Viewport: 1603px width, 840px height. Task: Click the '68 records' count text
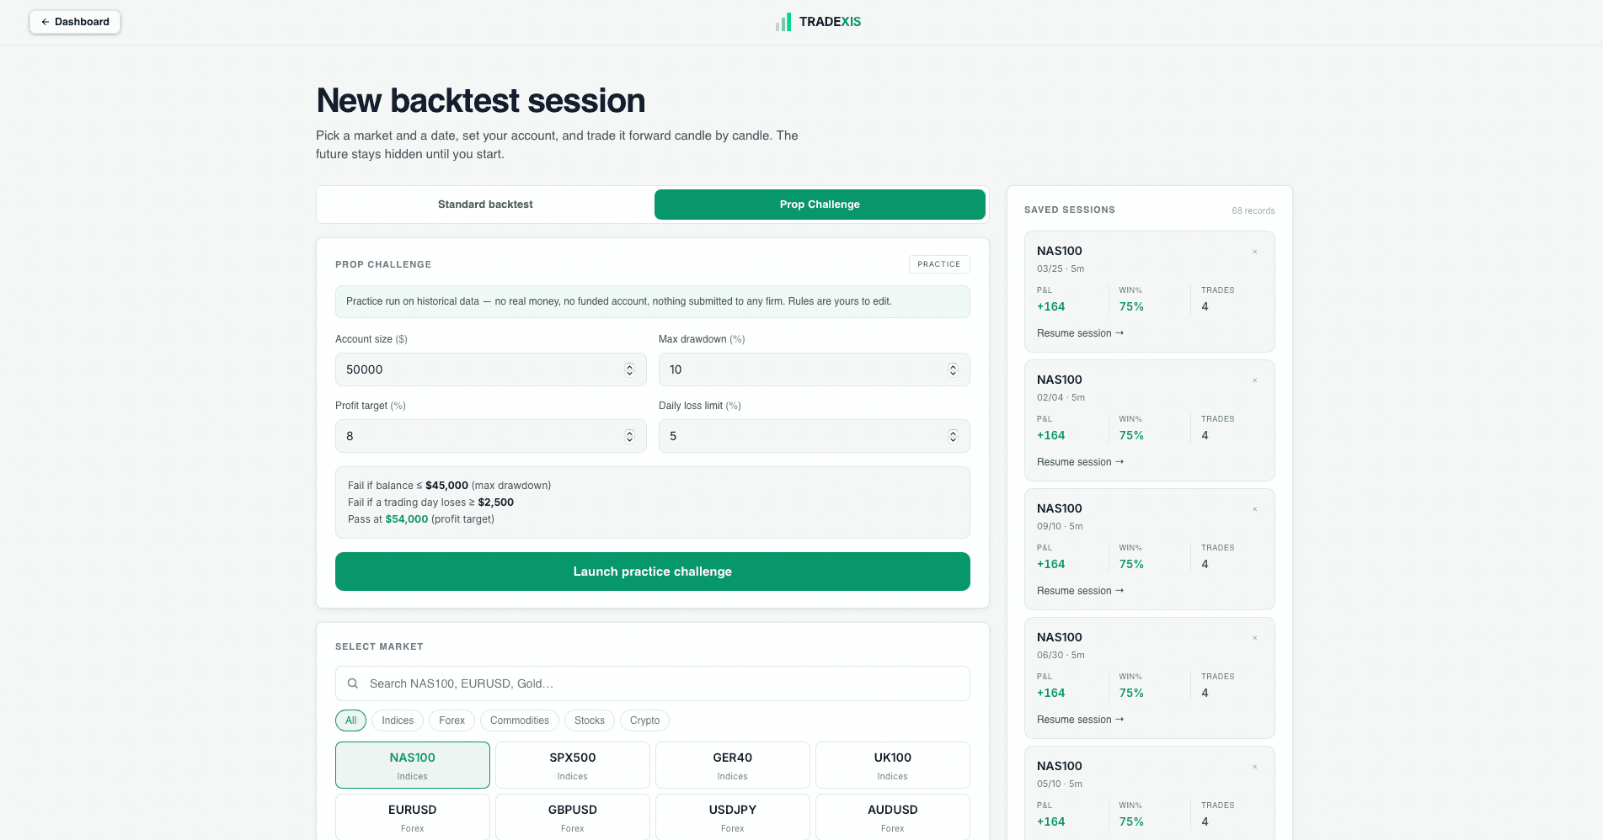pos(1253,210)
